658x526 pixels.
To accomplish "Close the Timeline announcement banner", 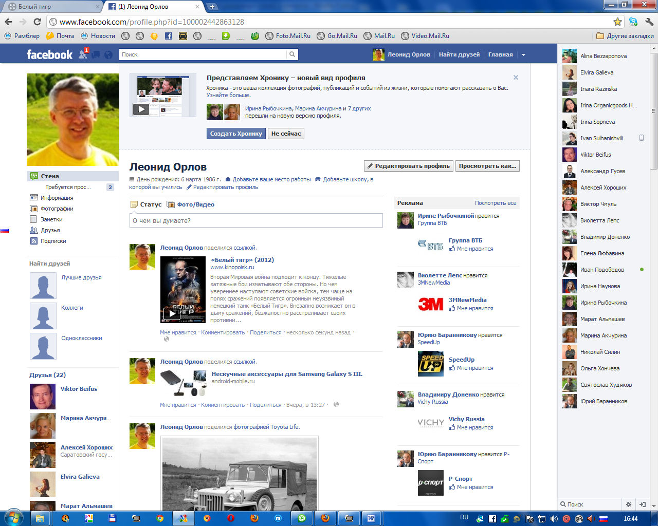I will pos(516,78).
